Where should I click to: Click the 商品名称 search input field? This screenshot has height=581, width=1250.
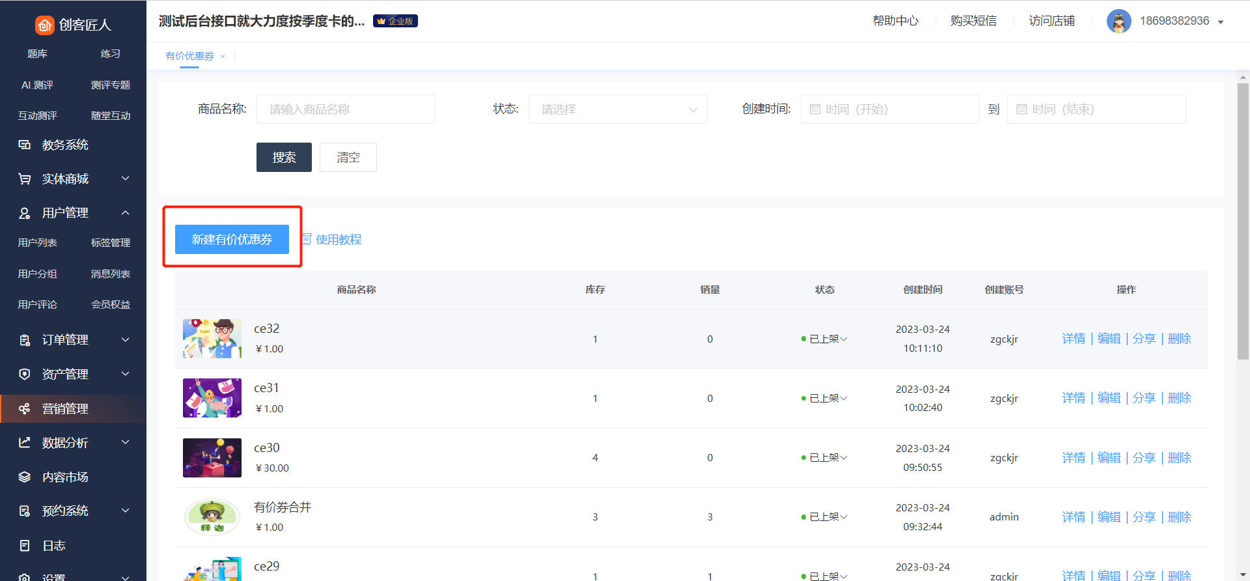346,109
